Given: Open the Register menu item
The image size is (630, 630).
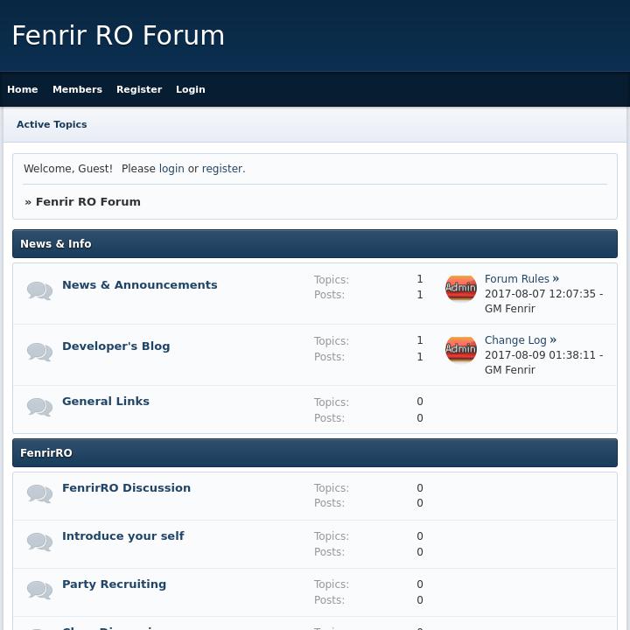Looking at the screenshot, I should pos(139,89).
